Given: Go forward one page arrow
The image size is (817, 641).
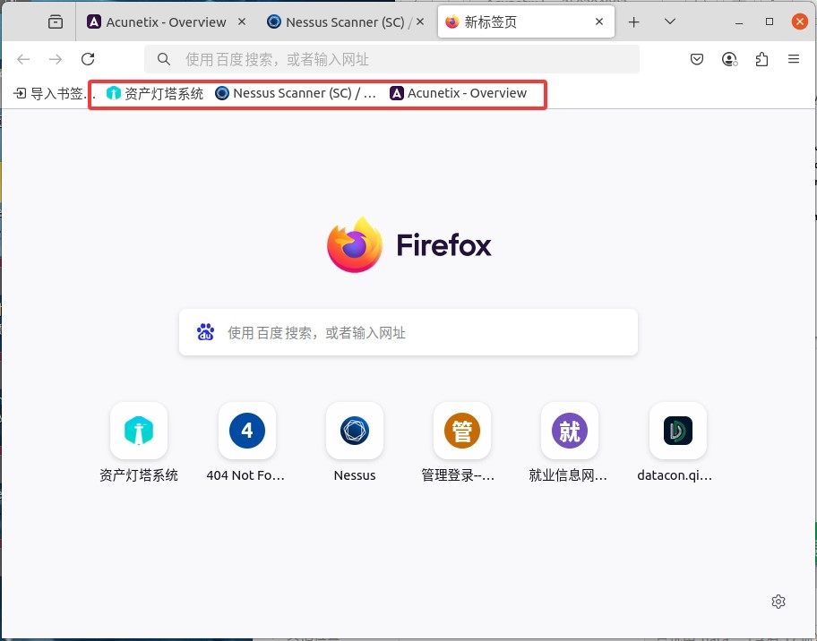Looking at the screenshot, I should pos(56,59).
